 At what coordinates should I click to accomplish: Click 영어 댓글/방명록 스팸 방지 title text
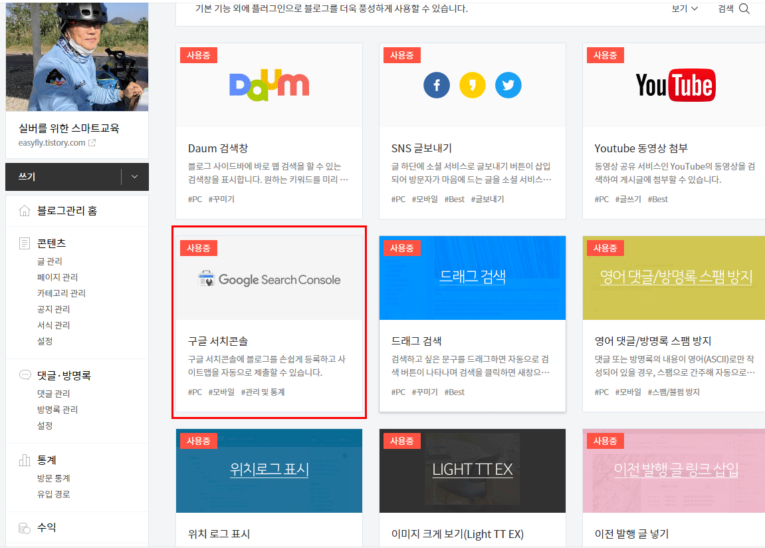pos(653,341)
